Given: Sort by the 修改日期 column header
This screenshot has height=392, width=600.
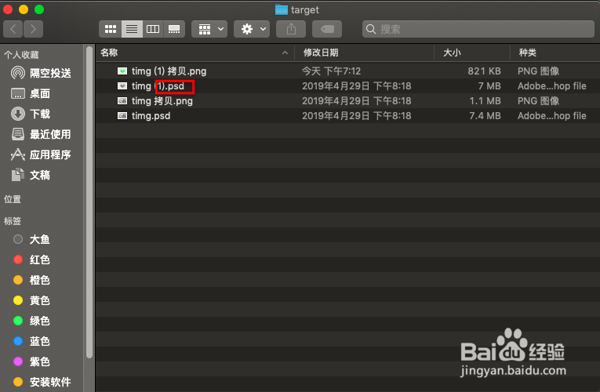Looking at the screenshot, I should (x=321, y=53).
